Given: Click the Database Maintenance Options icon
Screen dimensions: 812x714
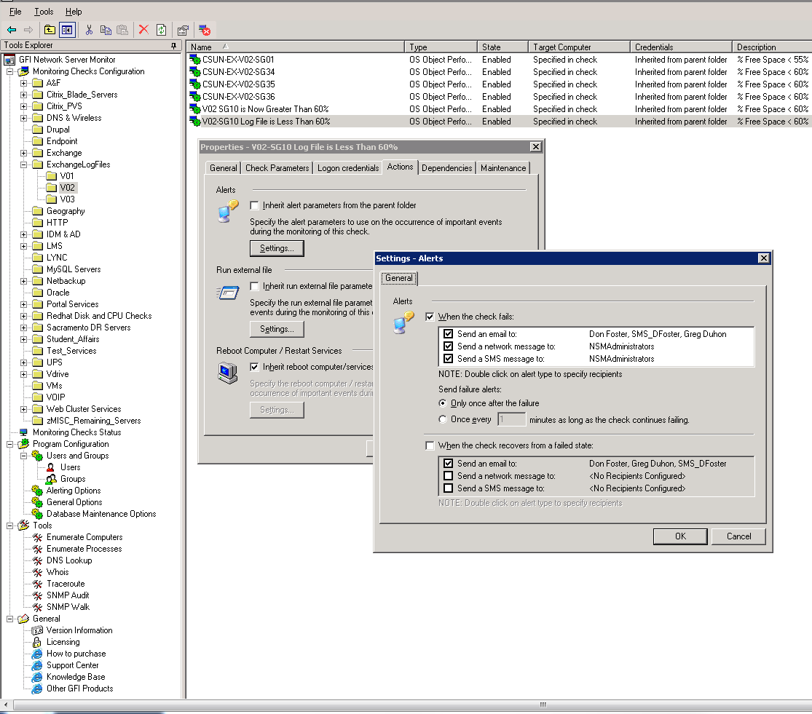Looking at the screenshot, I should [x=36, y=514].
